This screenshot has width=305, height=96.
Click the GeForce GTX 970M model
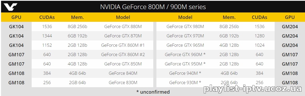185,36
